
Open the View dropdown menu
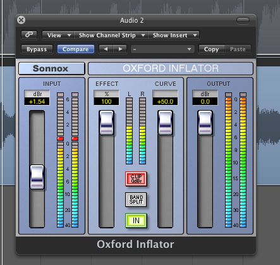click(58, 35)
